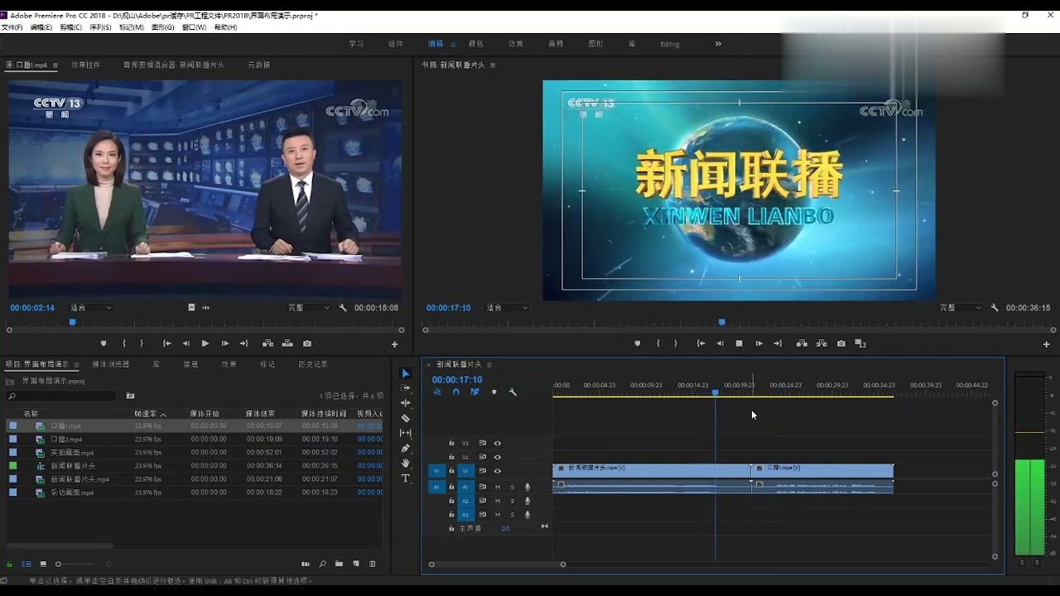Viewport: 1060px width, 596px height.
Task: Mute audio track A1
Action: pyautogui.click(x=498, y=487)
